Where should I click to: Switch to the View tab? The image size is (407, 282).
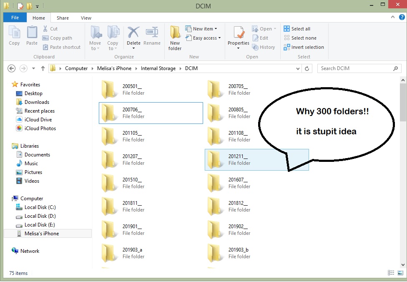(86, 18)
